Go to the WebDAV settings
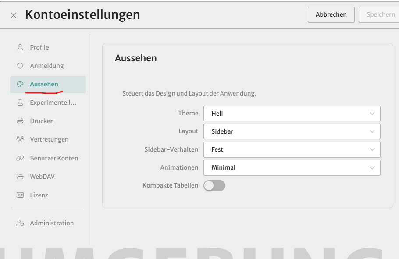Image resolution: width=399 pixels, height=259 pixels. [x=48, y=177]
